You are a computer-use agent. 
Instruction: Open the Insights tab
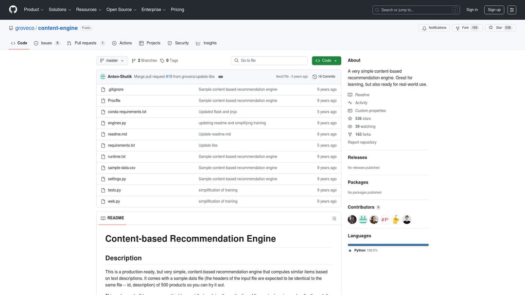tap(206, 43)
